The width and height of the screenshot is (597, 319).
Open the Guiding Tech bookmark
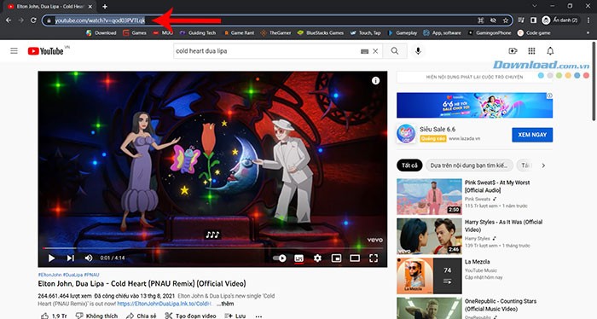198,33
